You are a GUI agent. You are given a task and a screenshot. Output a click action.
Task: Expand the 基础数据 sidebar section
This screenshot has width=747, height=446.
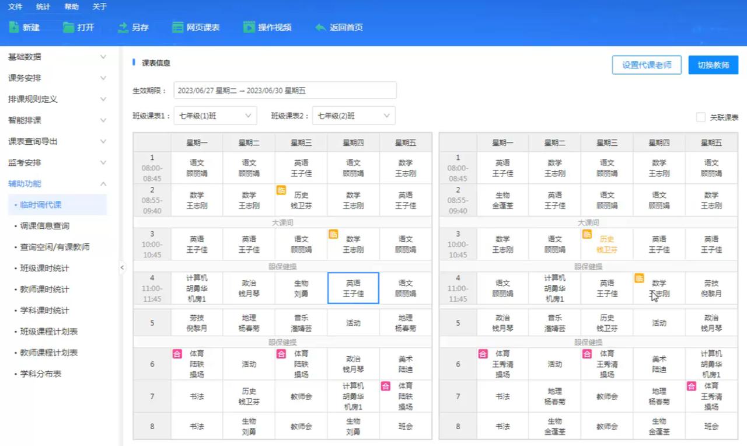click(x=103, y=57)
